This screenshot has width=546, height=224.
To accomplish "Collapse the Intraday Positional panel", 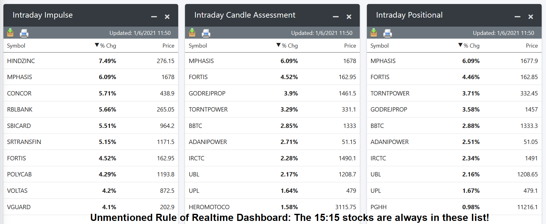I will [x=517, y=17].
